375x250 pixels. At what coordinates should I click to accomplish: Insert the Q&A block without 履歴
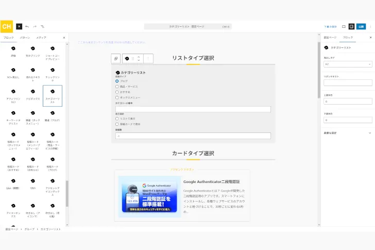click(x=33, y=184)
